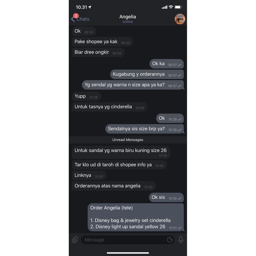Tap the microphone voice message icon
The image size is (256, 256).
point(181,240)
